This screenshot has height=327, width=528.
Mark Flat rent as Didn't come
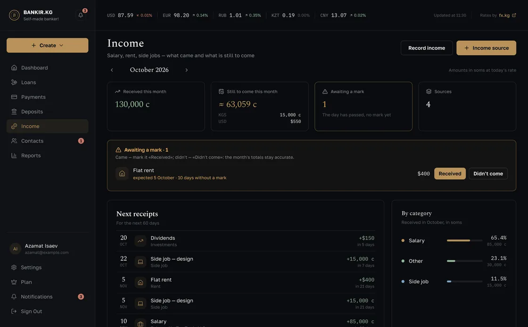click(x=488, y=174)
